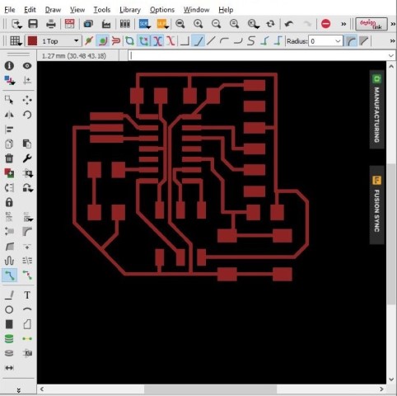Toggle the Show eye tool
The width and height of the screenshot is (397, 396).
pos(27,66)
